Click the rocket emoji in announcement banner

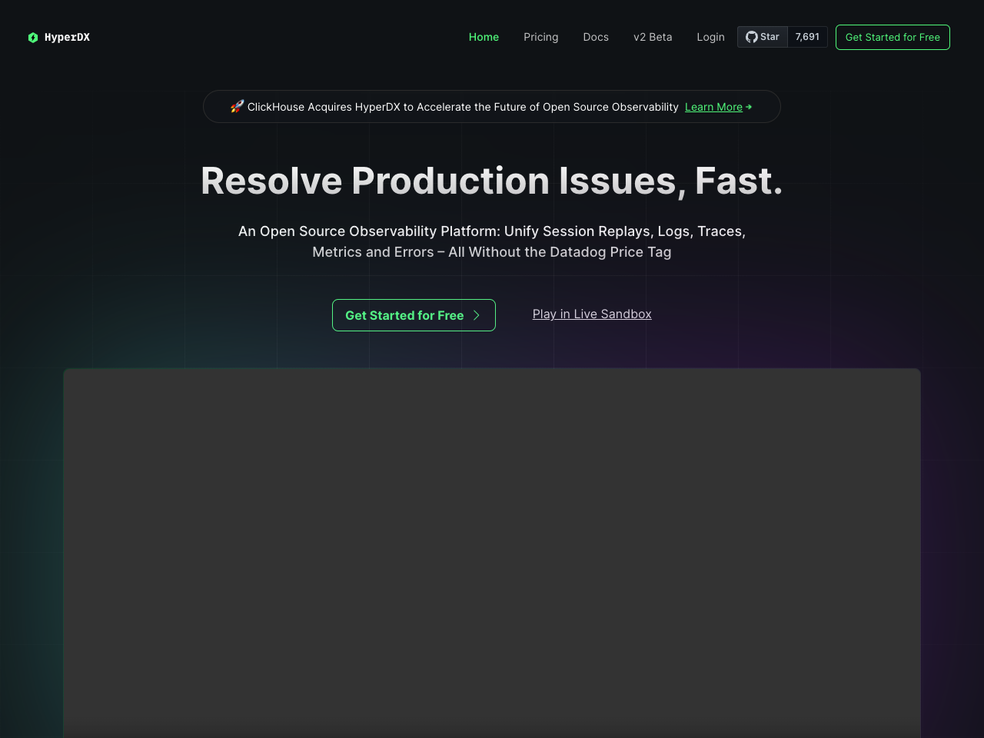tap(237, 106)
